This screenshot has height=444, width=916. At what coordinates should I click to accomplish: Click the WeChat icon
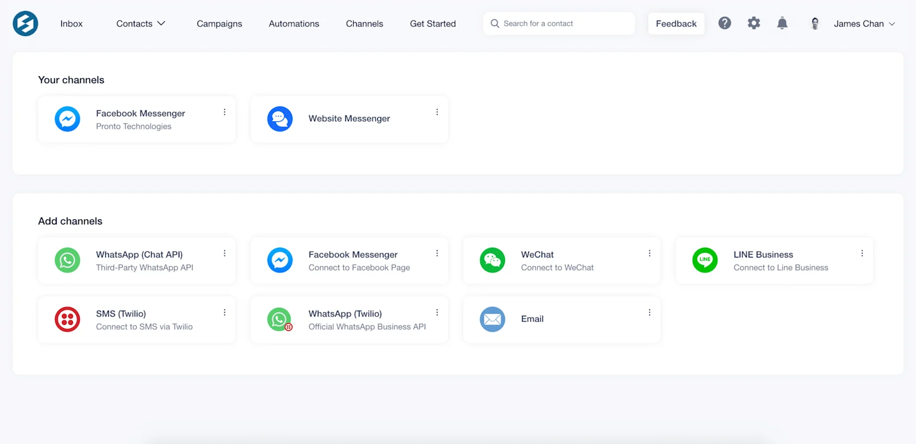click(492, 260)
